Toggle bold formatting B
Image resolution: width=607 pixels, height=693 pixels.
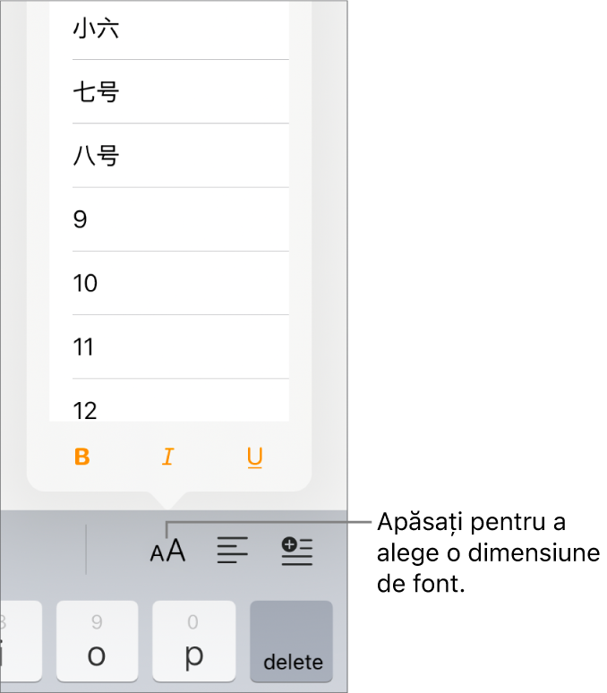click(x=82, y=457)
